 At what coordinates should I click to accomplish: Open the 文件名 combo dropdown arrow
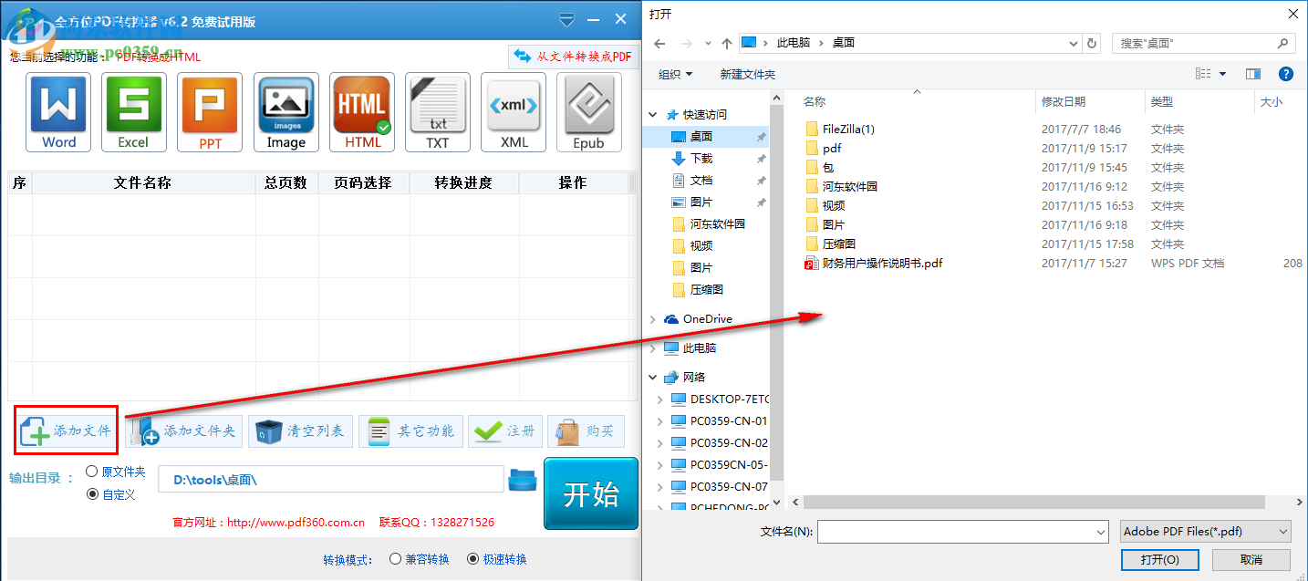[1101, 531]
